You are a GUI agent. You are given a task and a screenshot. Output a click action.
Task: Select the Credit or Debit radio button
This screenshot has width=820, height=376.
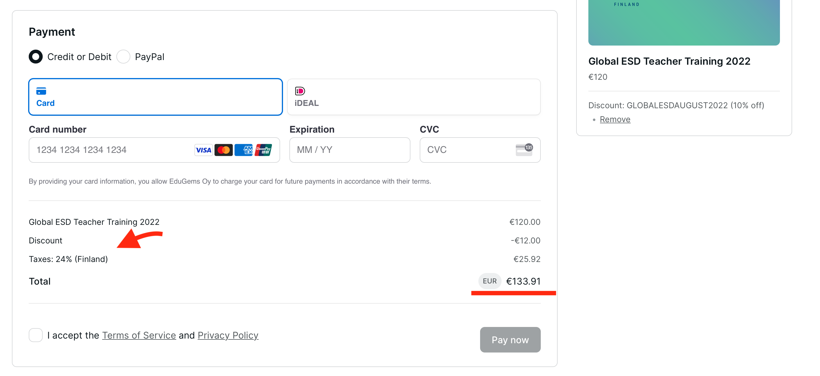(36, 57)
